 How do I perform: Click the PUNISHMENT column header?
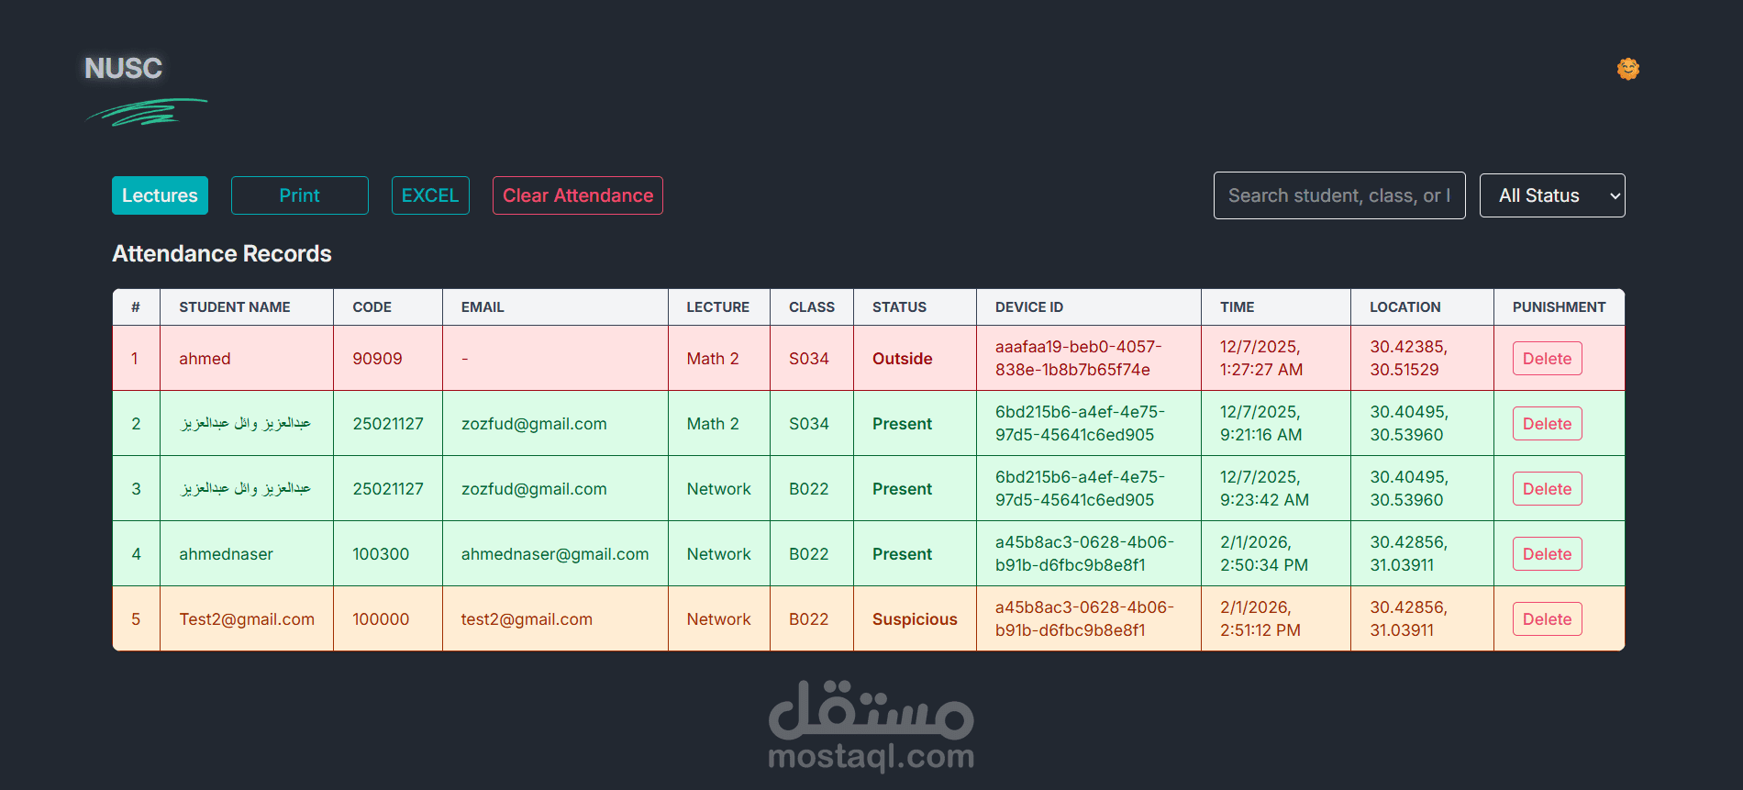pos(1560,307)
